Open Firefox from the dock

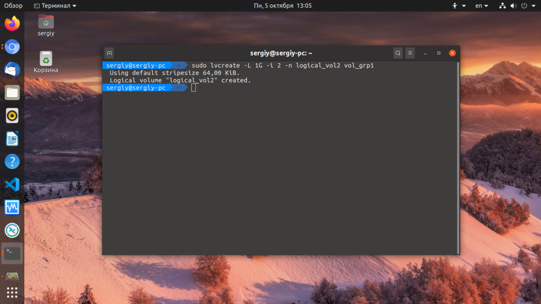[12, 23]
